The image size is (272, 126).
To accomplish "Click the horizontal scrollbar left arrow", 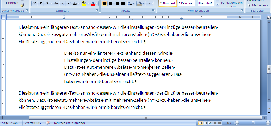I will [2, 118].
